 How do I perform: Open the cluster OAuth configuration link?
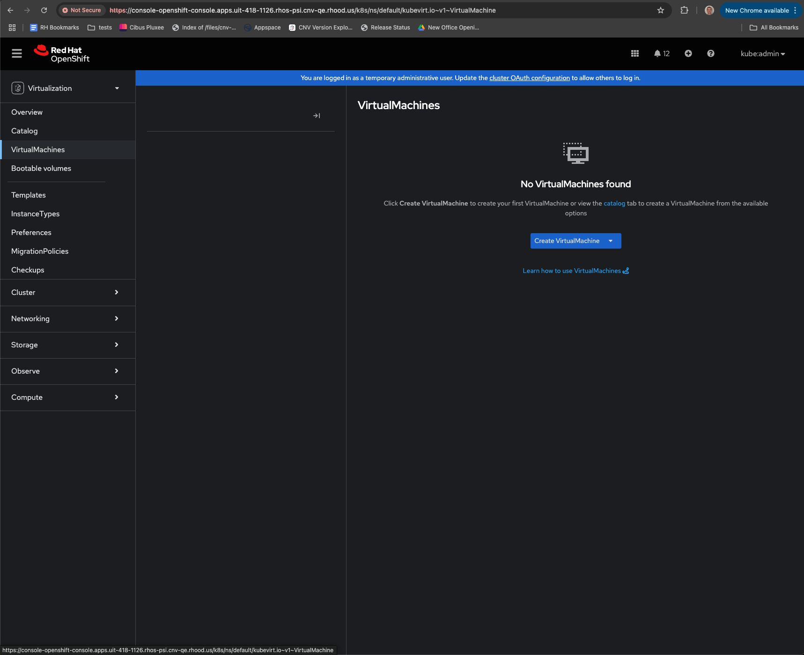pyautogui.click(x=530, y=78)
